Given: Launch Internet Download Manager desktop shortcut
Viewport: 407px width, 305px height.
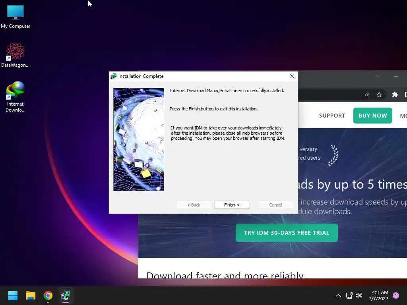Looking at the screenshot, I should click(16, 97).
